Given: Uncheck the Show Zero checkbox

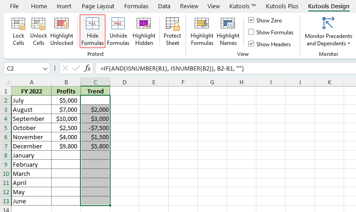Looking at the screenshot, I should coord(251,21).
